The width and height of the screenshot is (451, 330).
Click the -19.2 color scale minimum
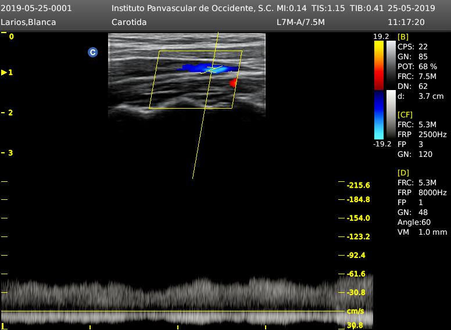click(382, 144)
